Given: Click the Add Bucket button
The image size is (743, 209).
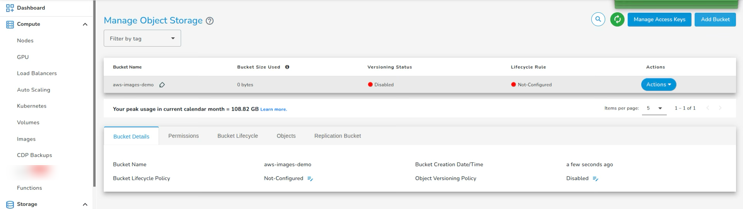Looking at the screenshot, I should pyautogui.click(x=715, y=19).
